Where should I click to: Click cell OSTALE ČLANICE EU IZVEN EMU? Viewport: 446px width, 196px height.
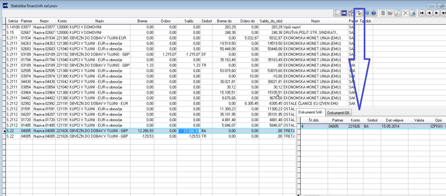pyautogui.click(x=315, y=103)
